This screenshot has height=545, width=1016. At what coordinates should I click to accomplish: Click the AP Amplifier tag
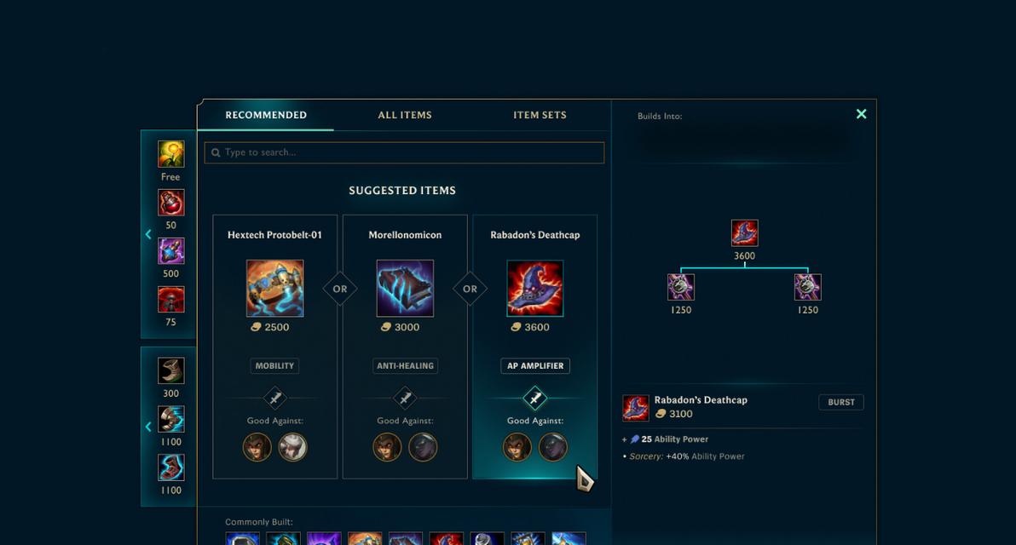pos(535,365)
